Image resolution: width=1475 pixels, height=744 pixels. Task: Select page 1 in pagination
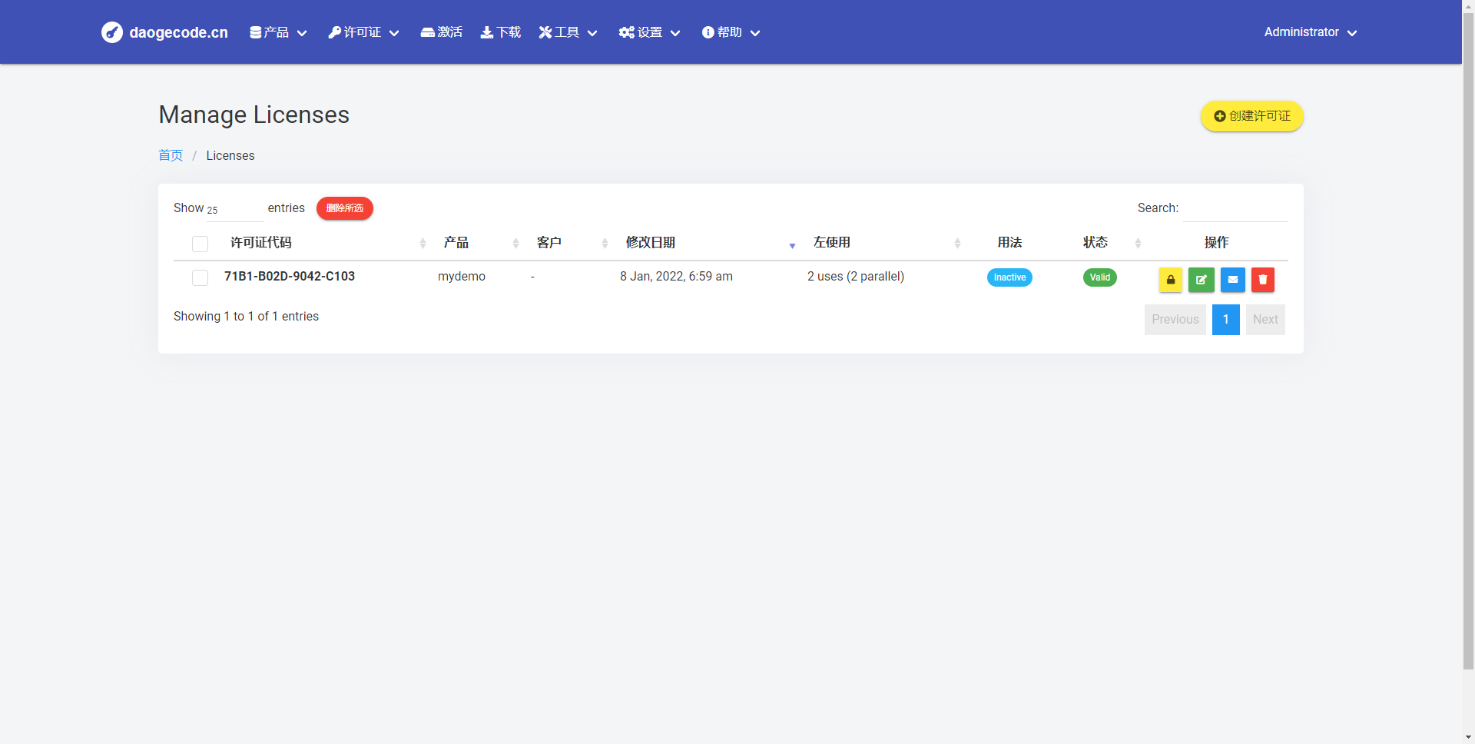coord(1226,320)
